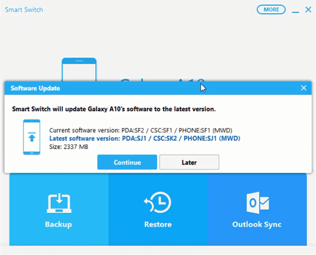This screenshot has height=255, width=316.
Task: Click the Software Update title bar text
Action: 35,88
